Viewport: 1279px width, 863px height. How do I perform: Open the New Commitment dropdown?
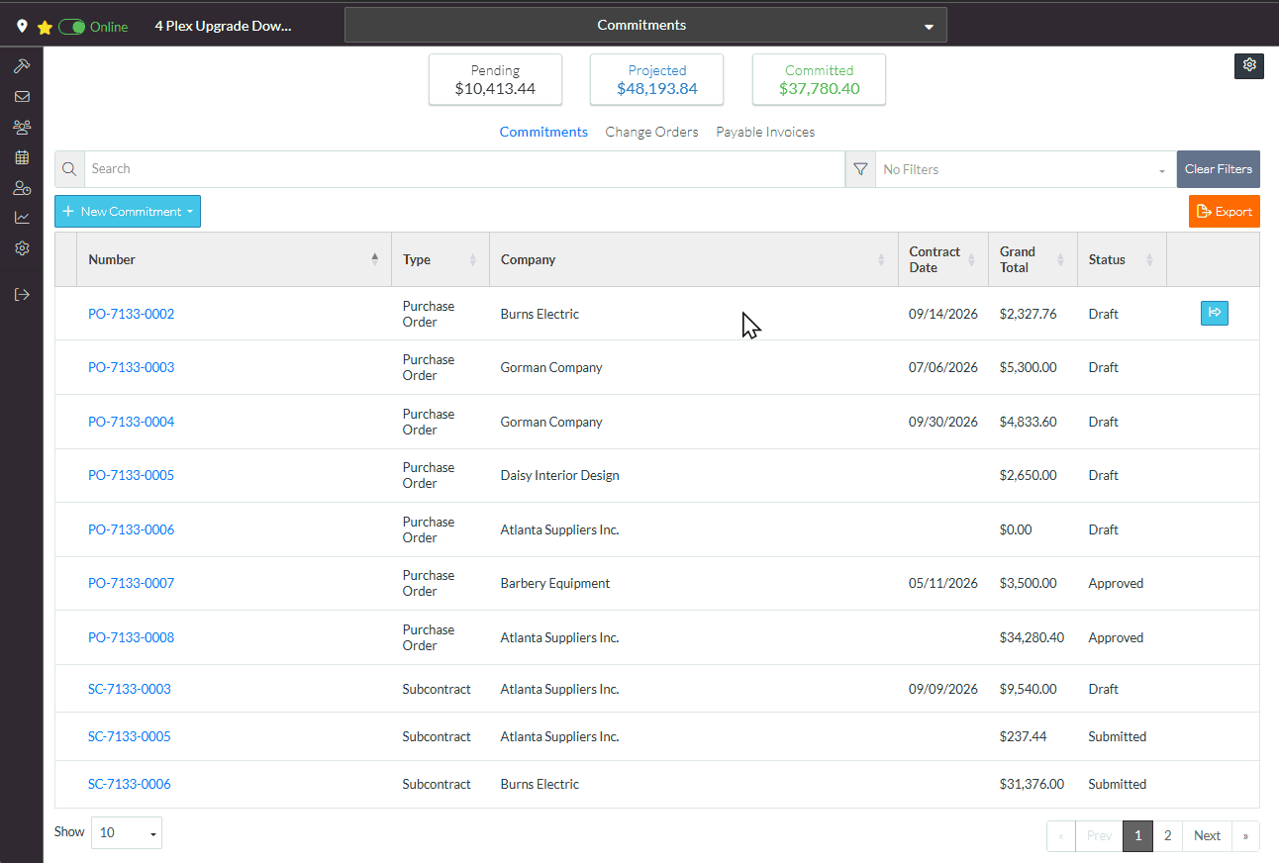pos(128,212)
